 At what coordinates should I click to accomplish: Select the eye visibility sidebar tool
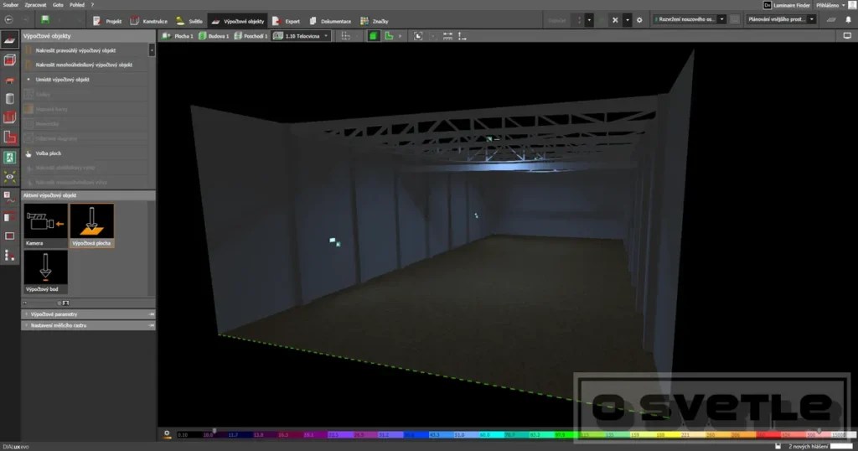(x=9, y=177)
